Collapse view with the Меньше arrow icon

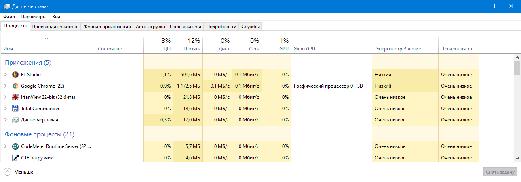[x=7, y=172]
